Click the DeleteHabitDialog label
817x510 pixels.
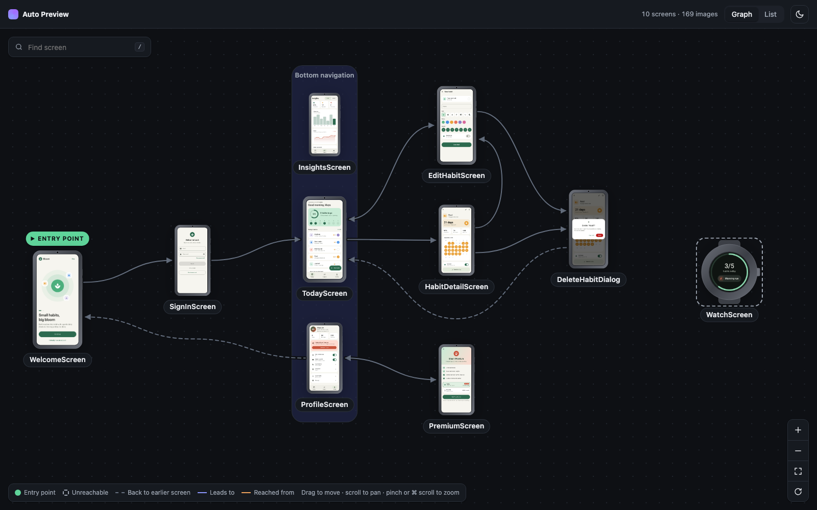[588, 279]
